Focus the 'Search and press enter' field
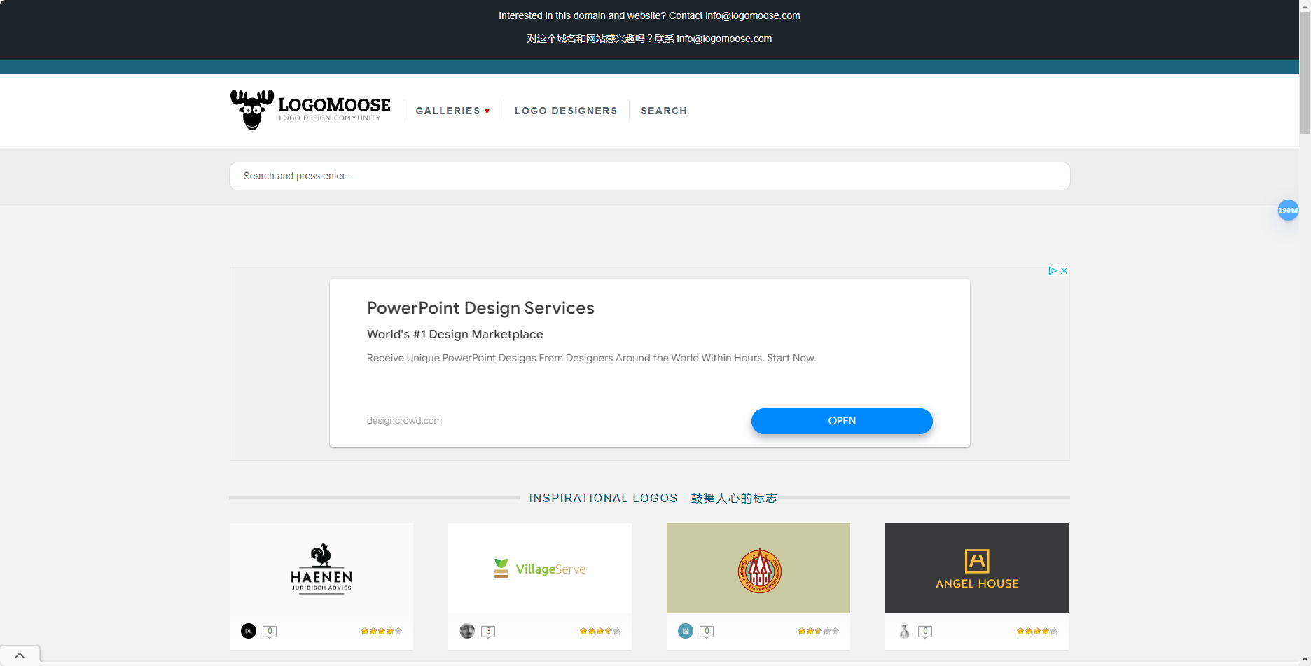 point(649,176)
